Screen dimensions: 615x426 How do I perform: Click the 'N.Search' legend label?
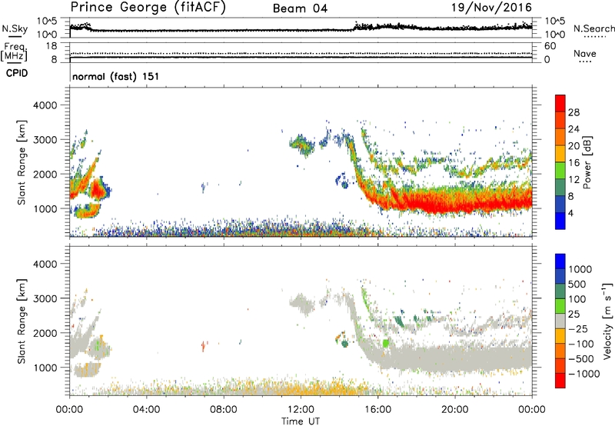[593, 28]
